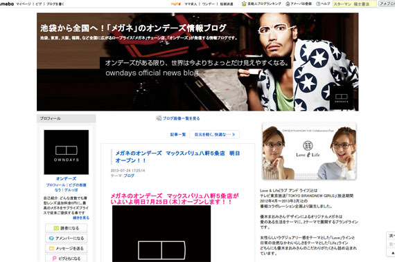Open the Love & Life collaboration banner

point(309,151)
